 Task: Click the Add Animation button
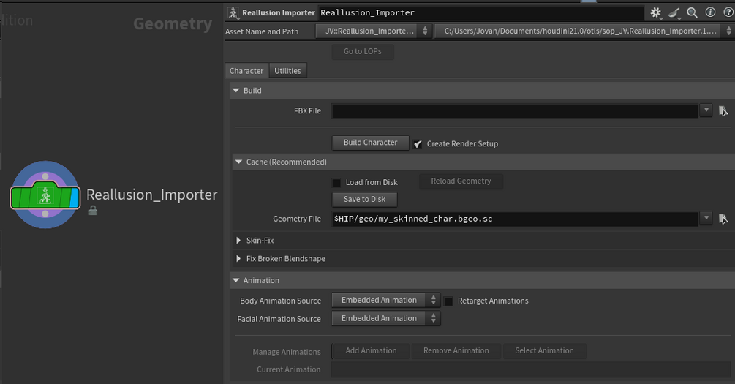pos(371,350)
